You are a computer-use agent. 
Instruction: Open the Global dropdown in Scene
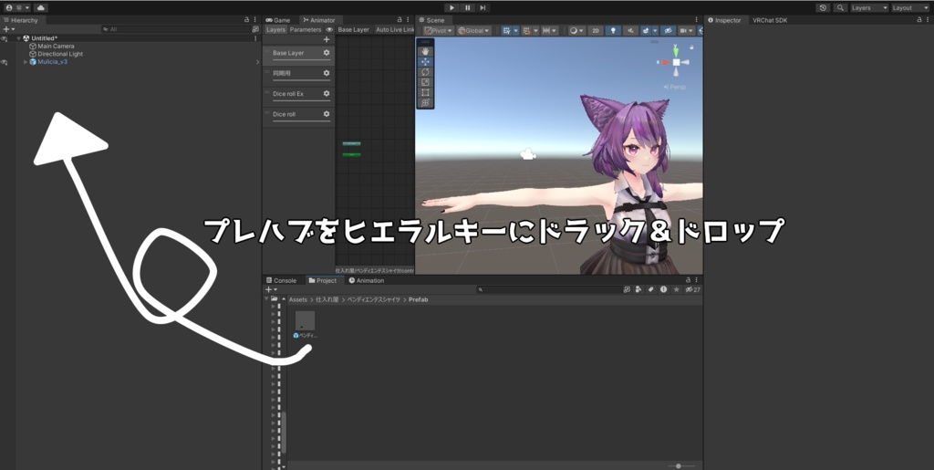(473, 30)
